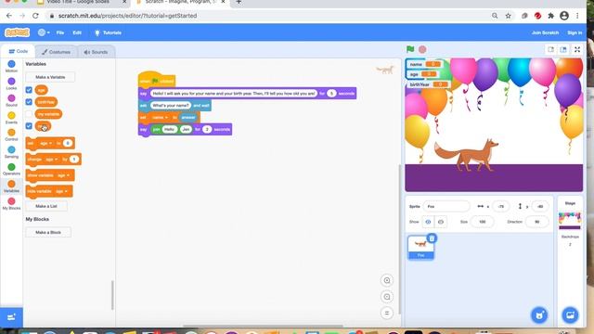
Task: Open the Tutorials menu item
Action: click(108, 33)
